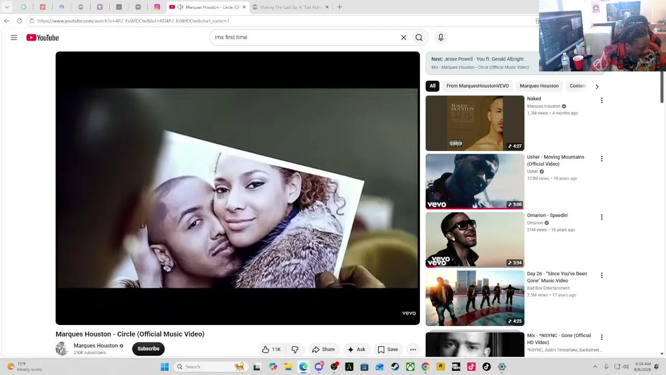
Task: Go to YouTube home via logo
Action: click(x=43, y=37)
